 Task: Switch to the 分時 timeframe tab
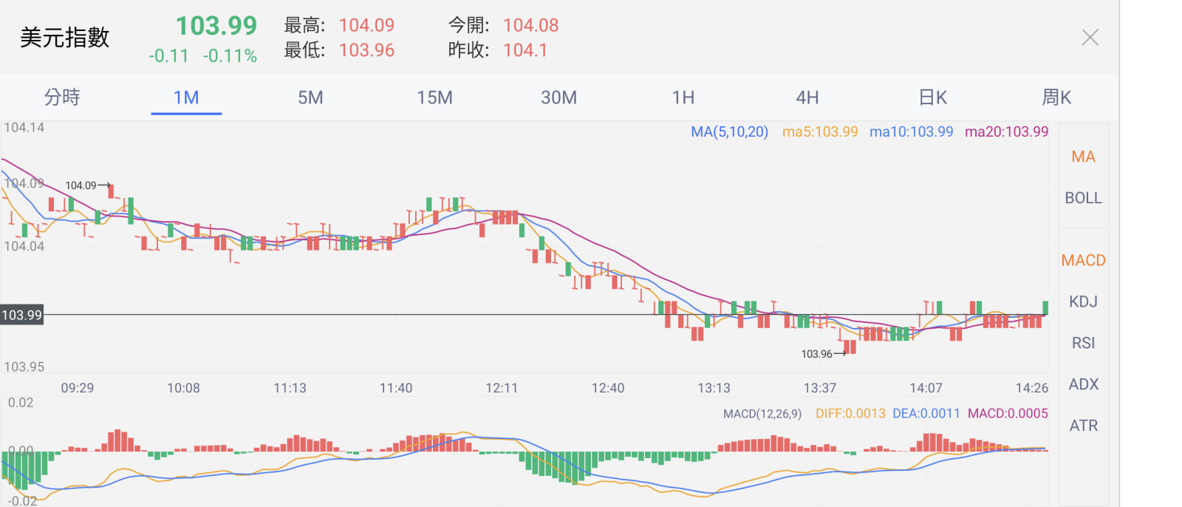point(62,98)
